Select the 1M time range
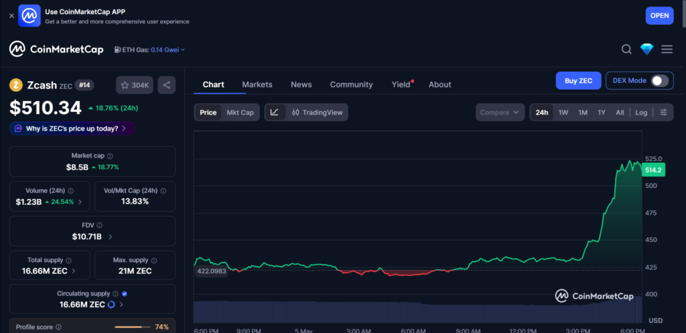Image resolution: width=686 pixels, height=333 pixels. point(583,113)
